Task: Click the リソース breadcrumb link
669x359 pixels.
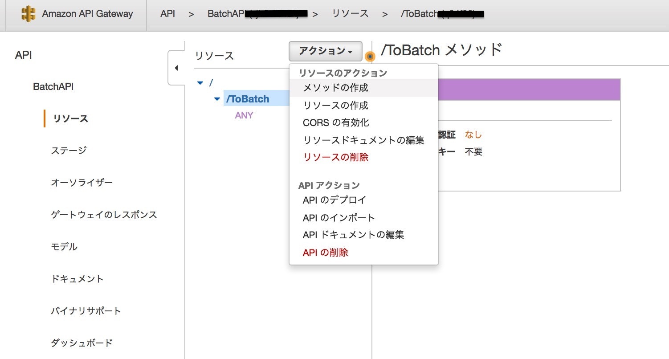Action: click(x=351, y=13)
